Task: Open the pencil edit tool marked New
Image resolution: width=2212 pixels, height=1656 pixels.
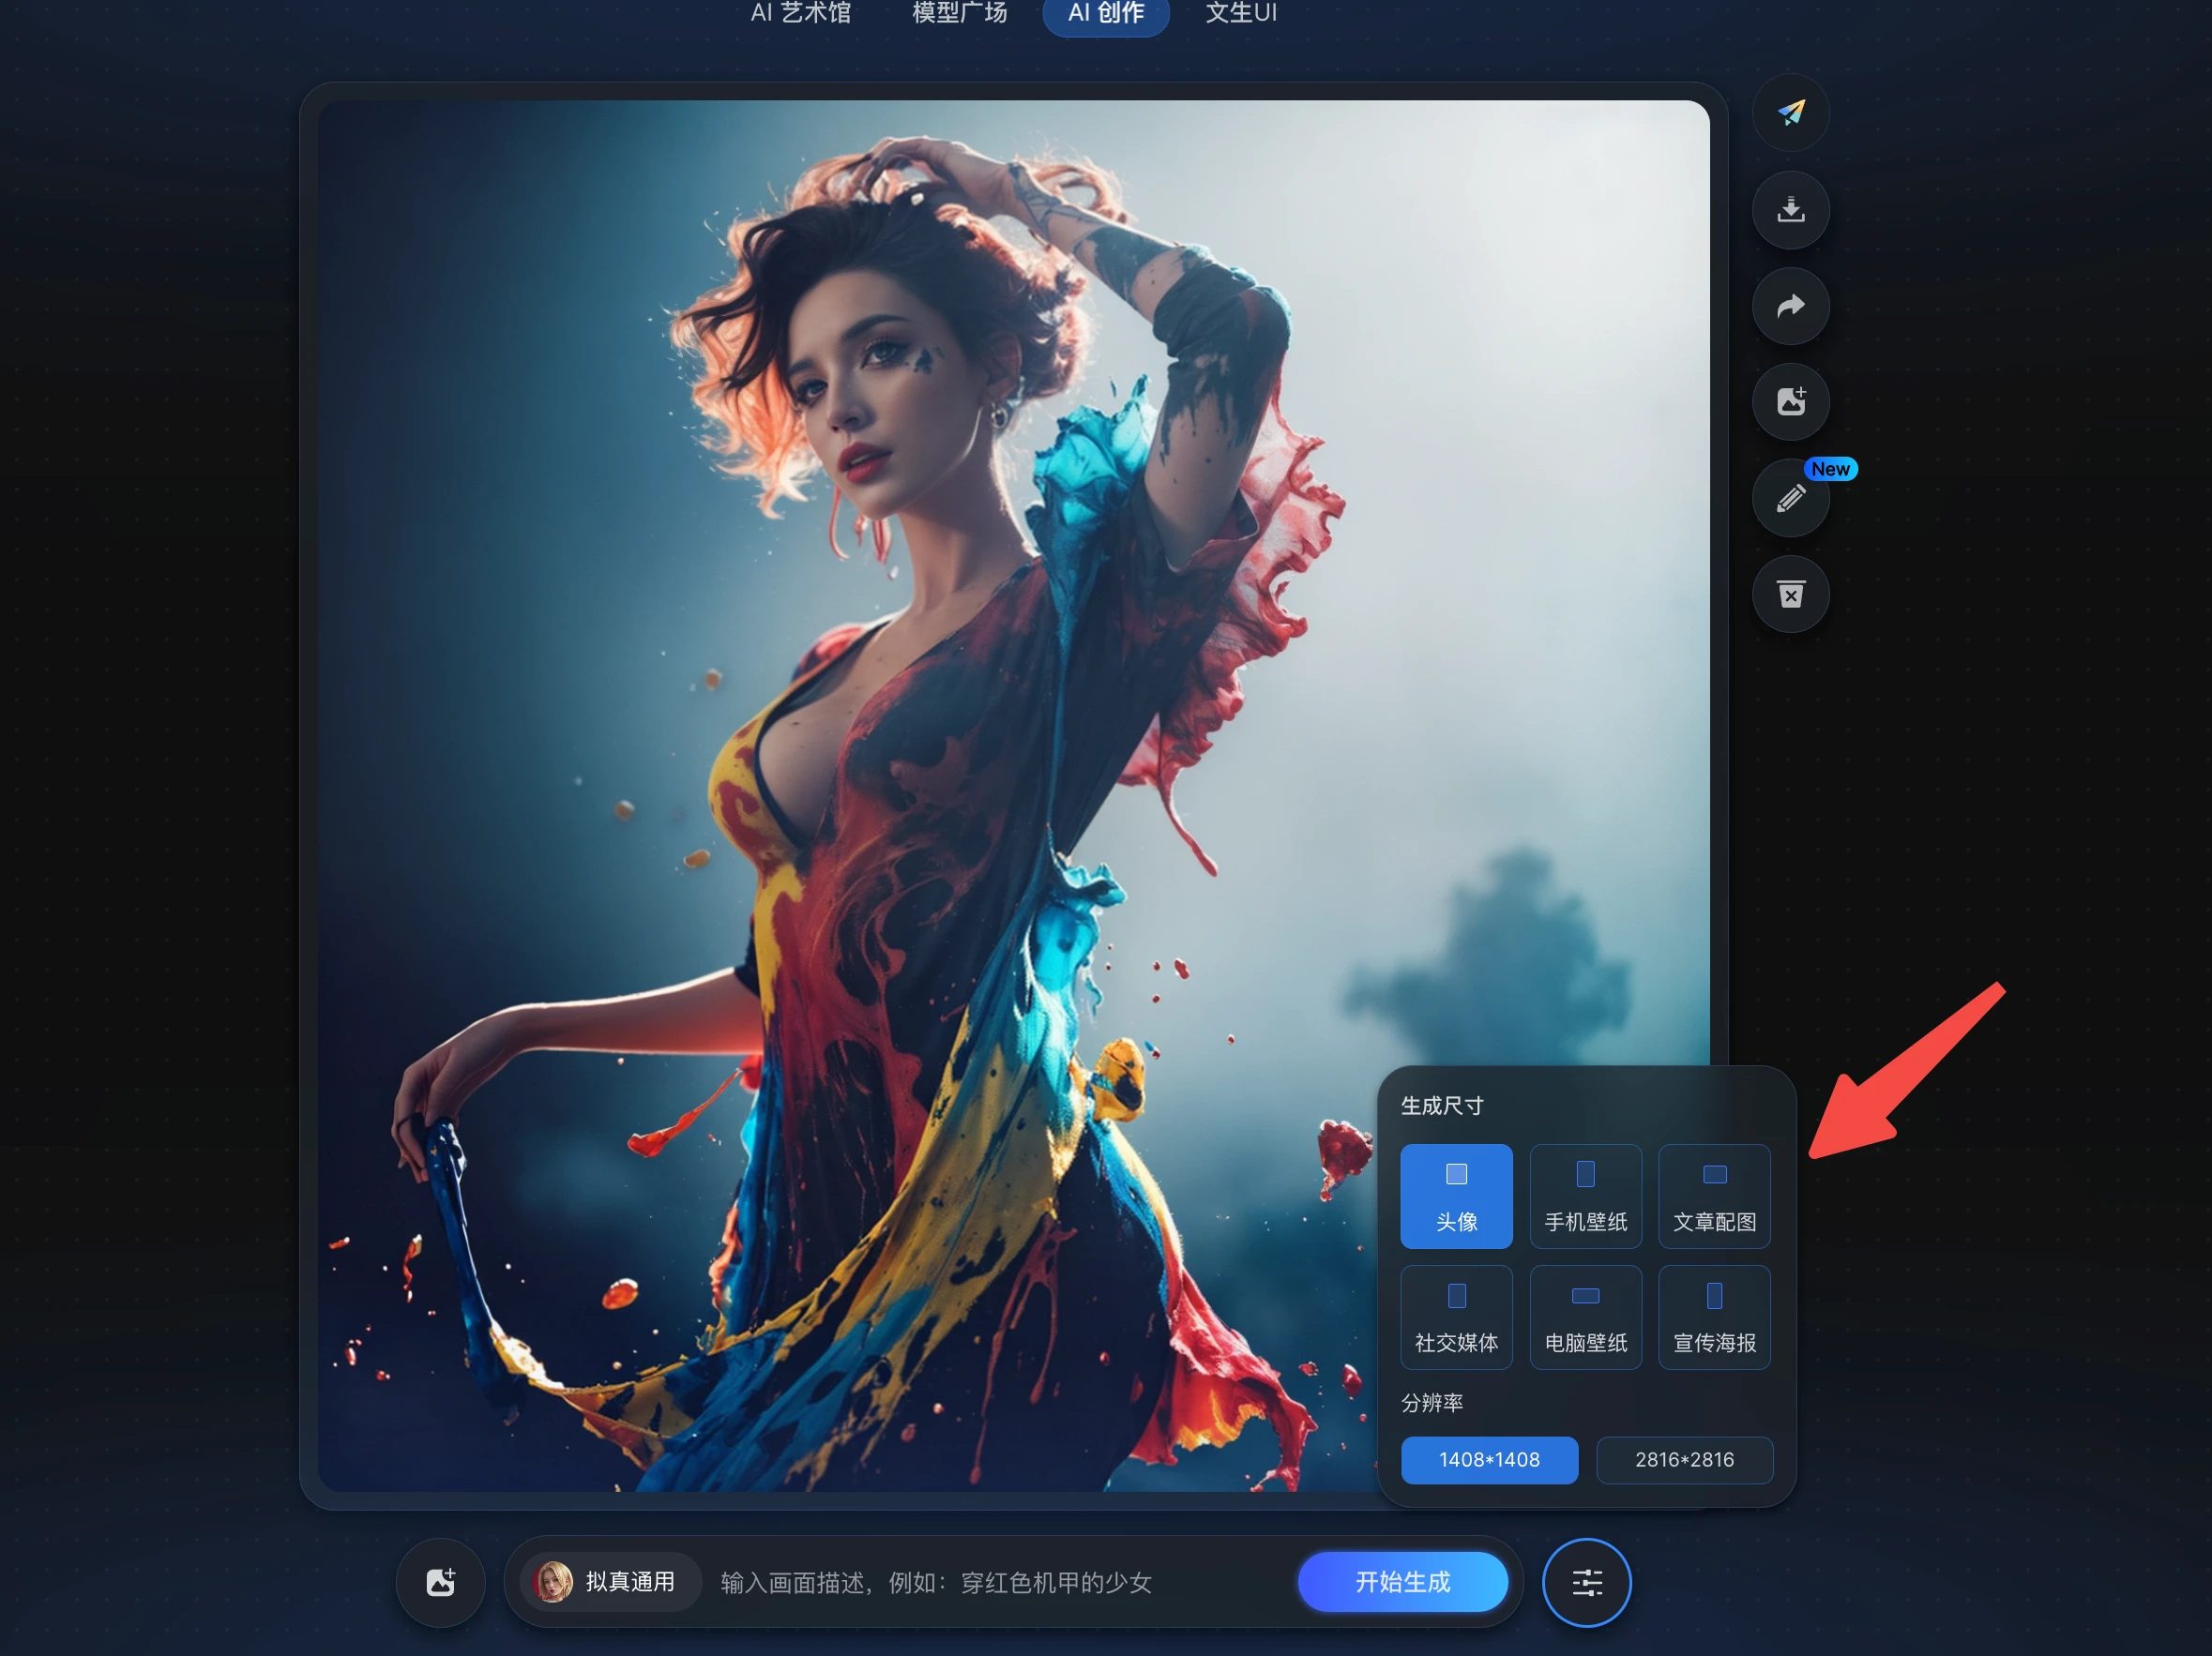Action: tap(1790, 498)
